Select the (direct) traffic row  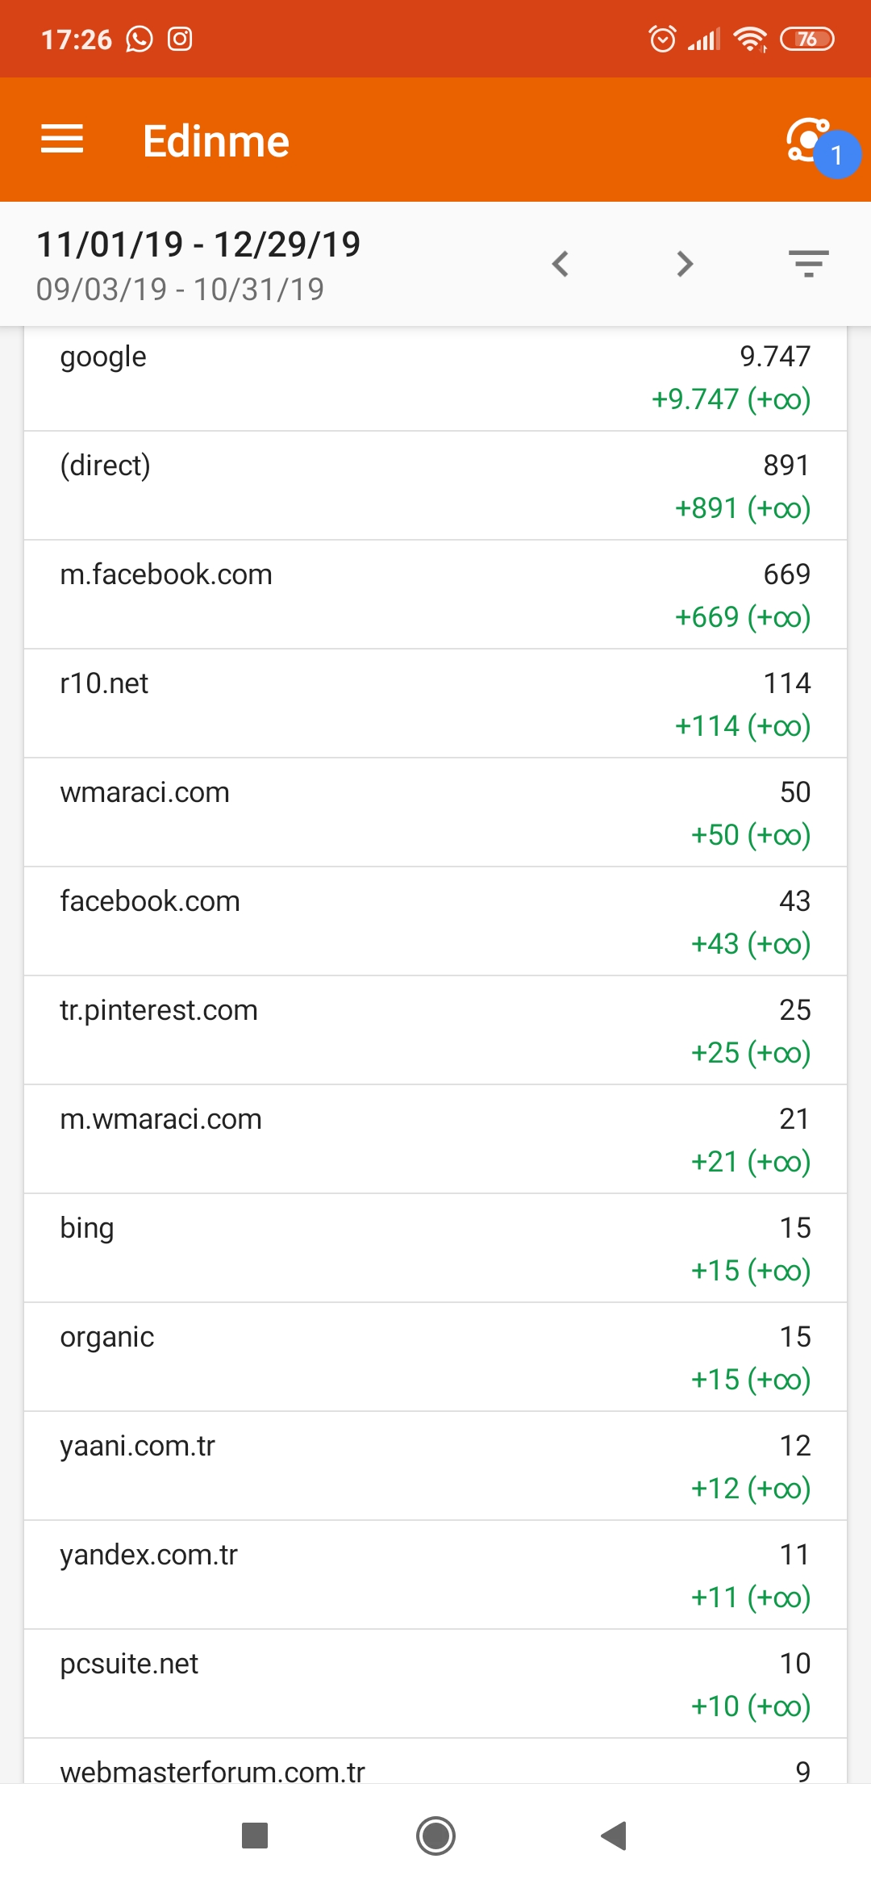pos(435,486)
